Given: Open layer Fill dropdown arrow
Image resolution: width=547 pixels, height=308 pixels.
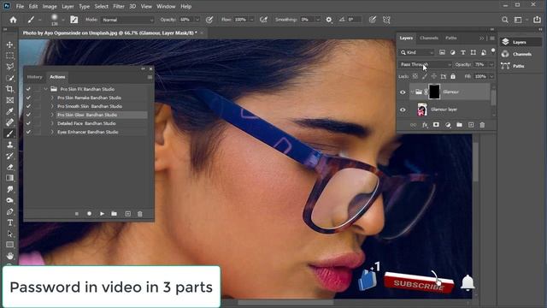Looking at the screenshot, I should (x=491, y=76).
